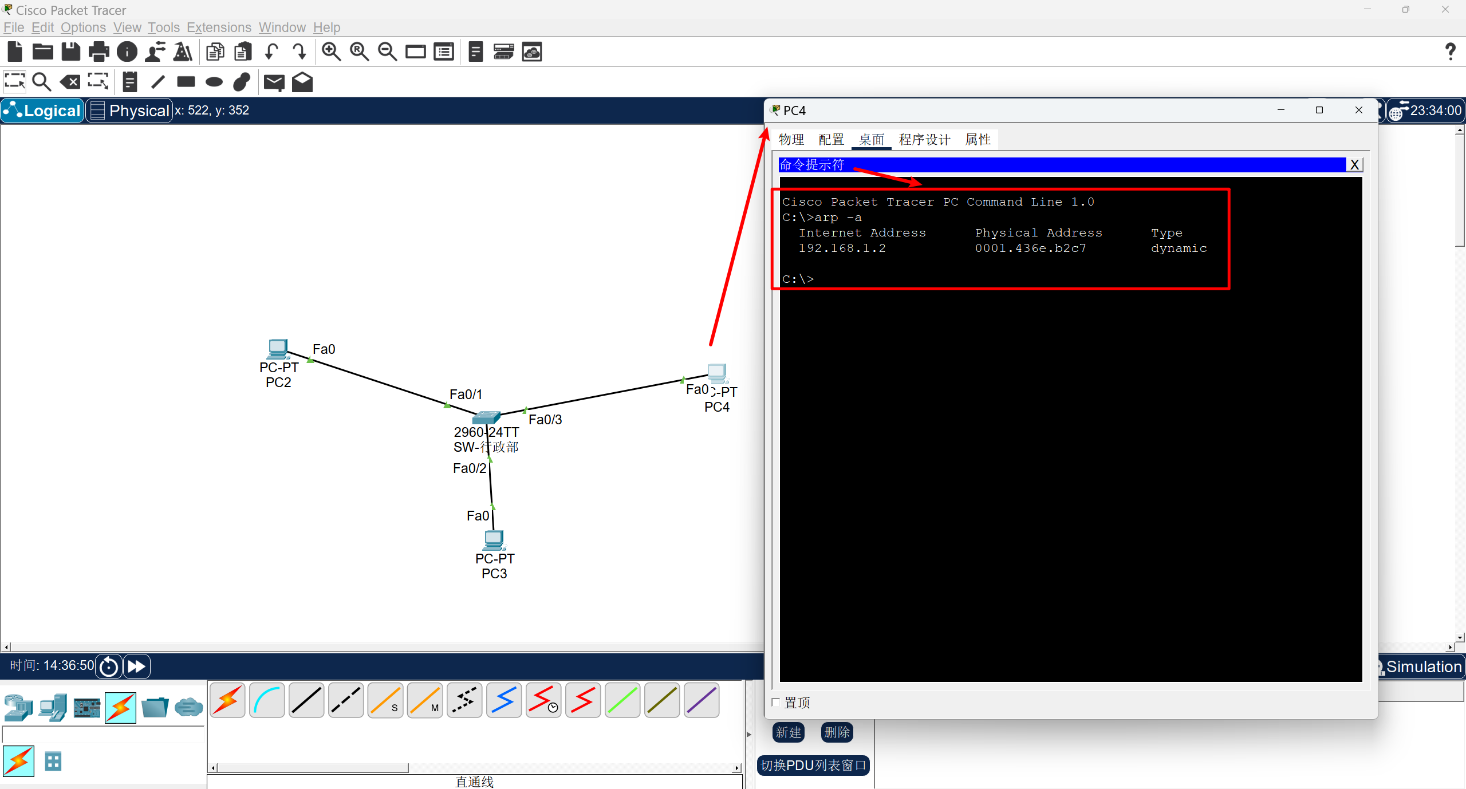Select the draw rectangle tool
Image resolution: width=1466 pixels, height=789 pixels.
coord(186,82)
